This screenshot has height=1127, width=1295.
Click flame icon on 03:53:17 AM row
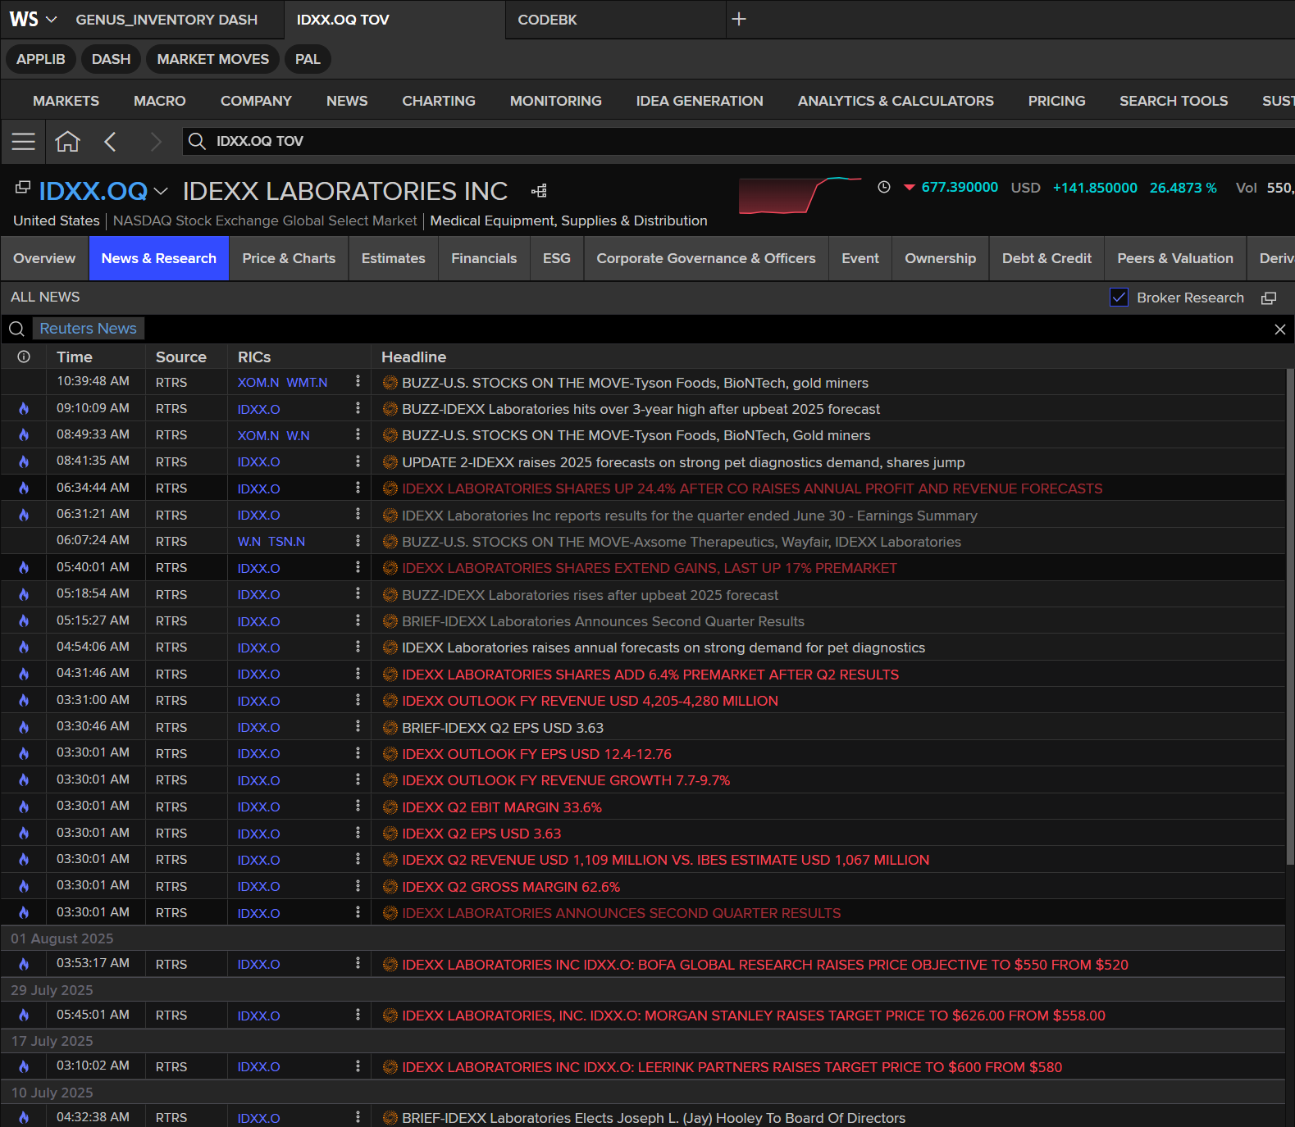pos(24,964)
